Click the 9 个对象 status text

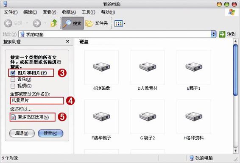[x=10, y=158]
